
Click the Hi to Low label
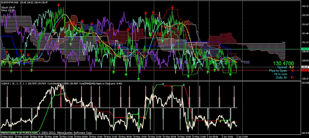(x=281, y=74)
